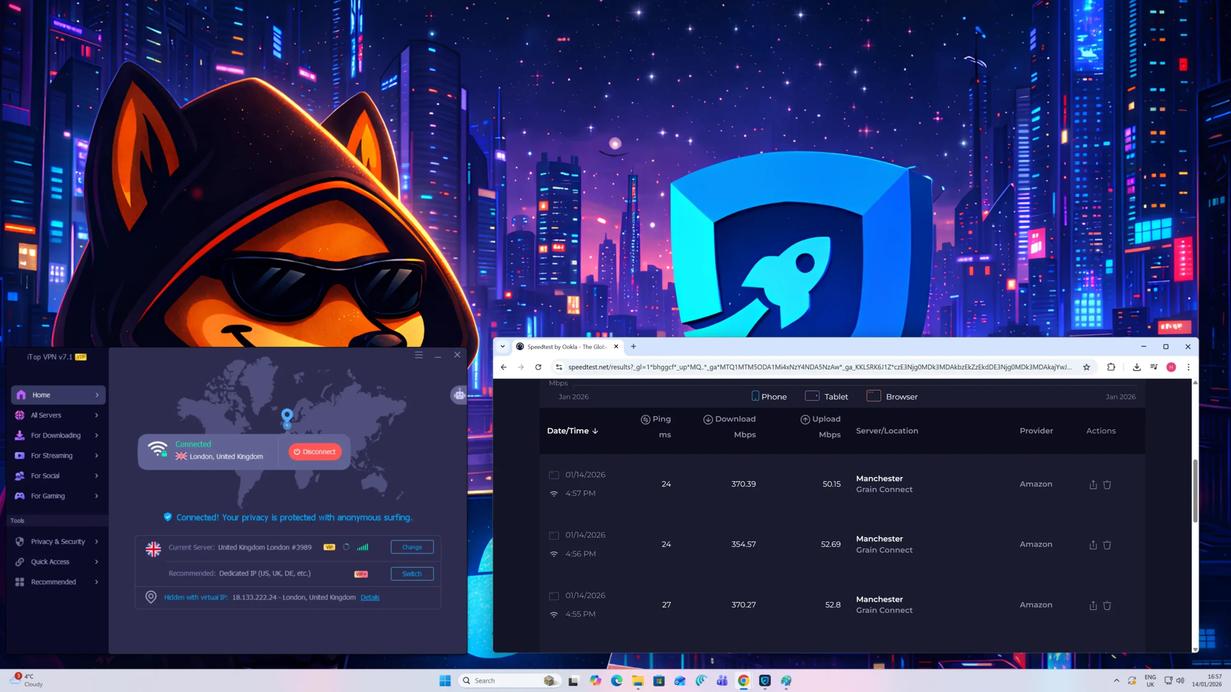Screen dimensions: 1231x692
Task: Click the results page vertical scrollbar
Action: click(1195, 490)
